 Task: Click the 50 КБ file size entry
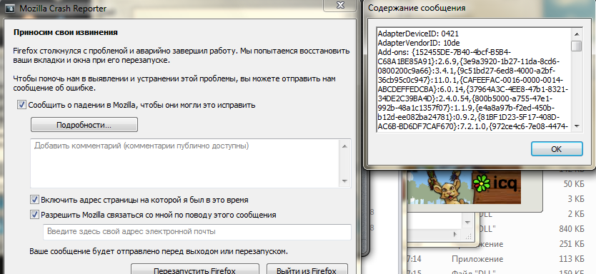[x=574, y=184]
